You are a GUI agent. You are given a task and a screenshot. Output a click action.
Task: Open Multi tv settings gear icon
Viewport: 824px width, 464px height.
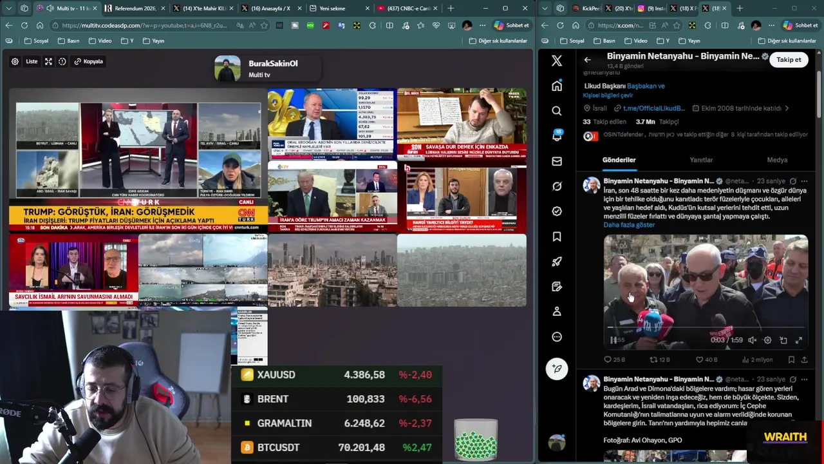[15, 61]
